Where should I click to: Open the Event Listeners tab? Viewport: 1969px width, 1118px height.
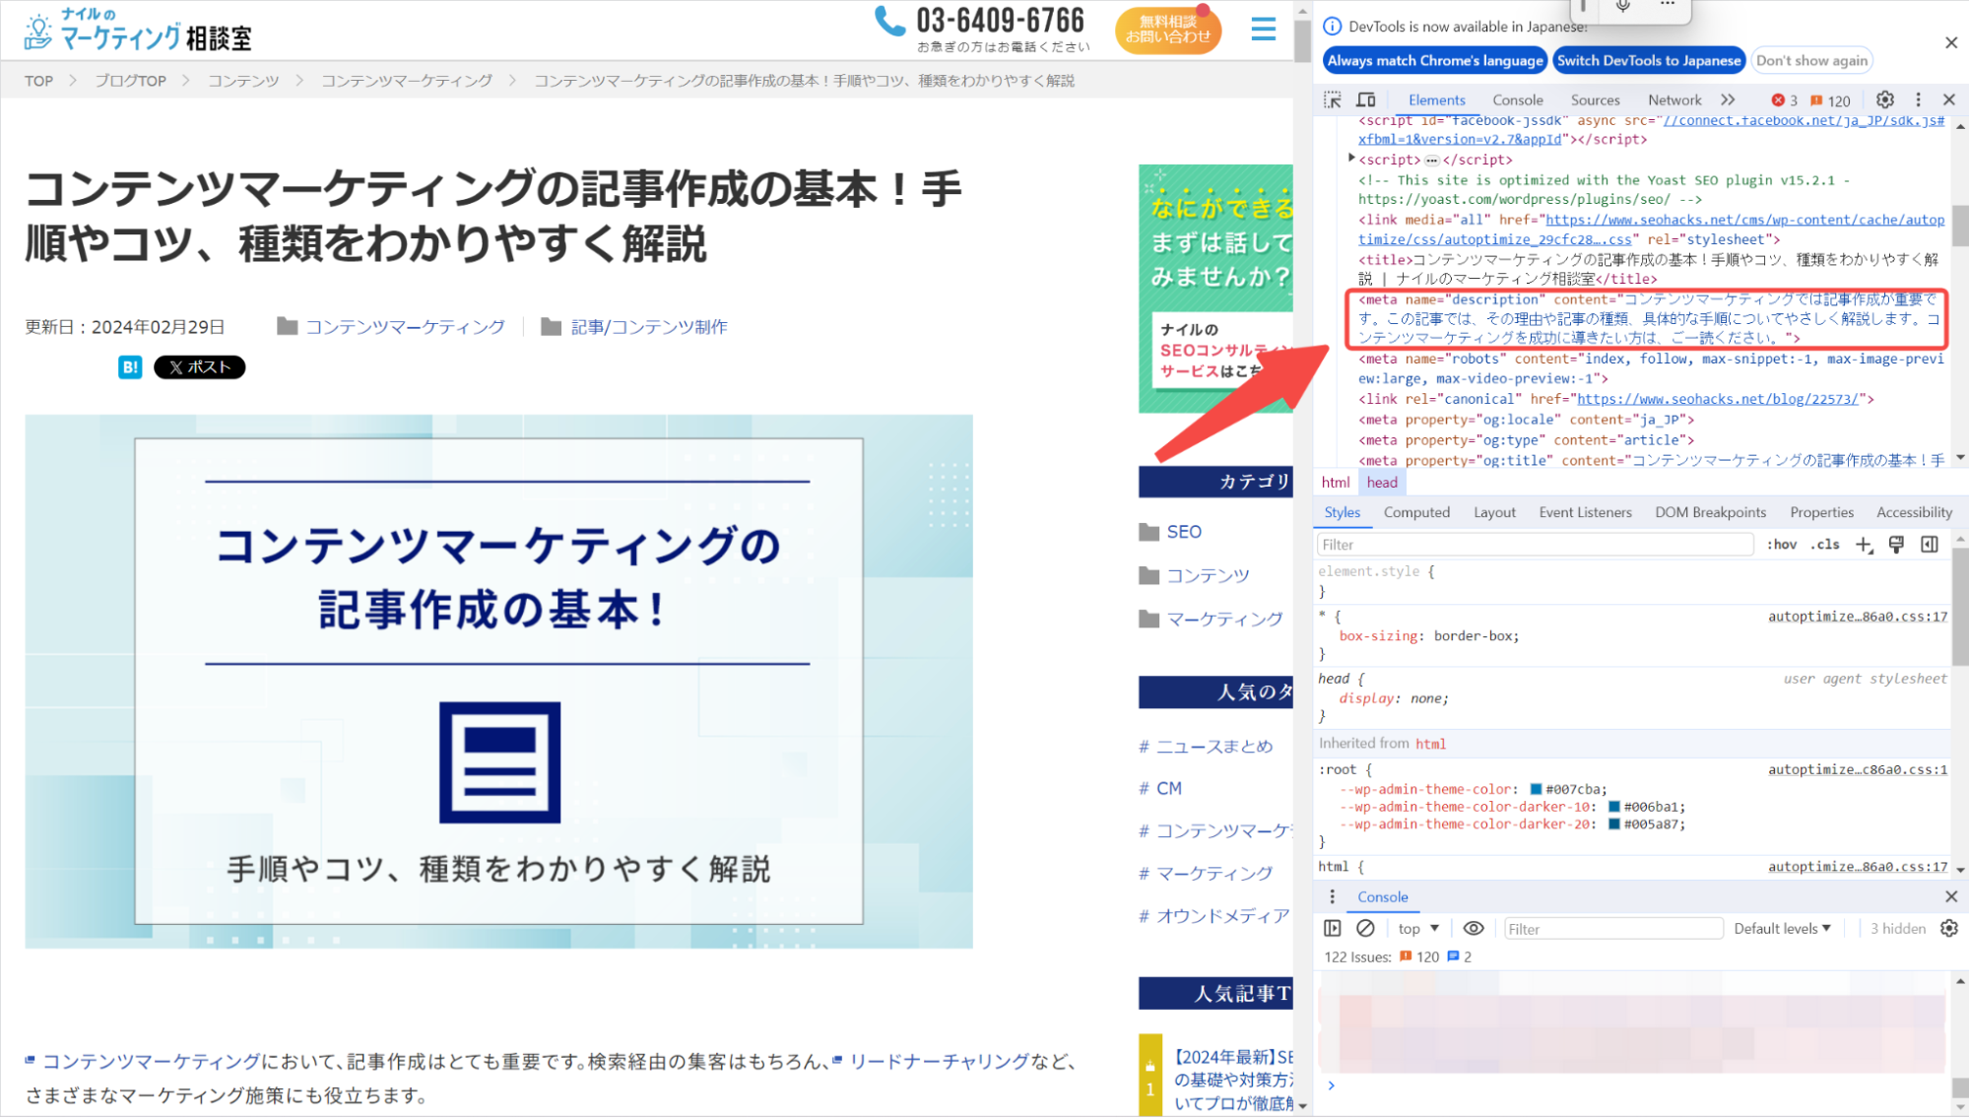tap(1585, 512)
